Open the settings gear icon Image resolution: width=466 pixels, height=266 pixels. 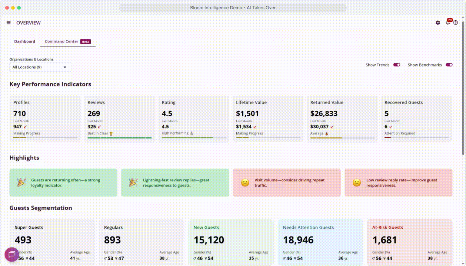coord(438,23)
